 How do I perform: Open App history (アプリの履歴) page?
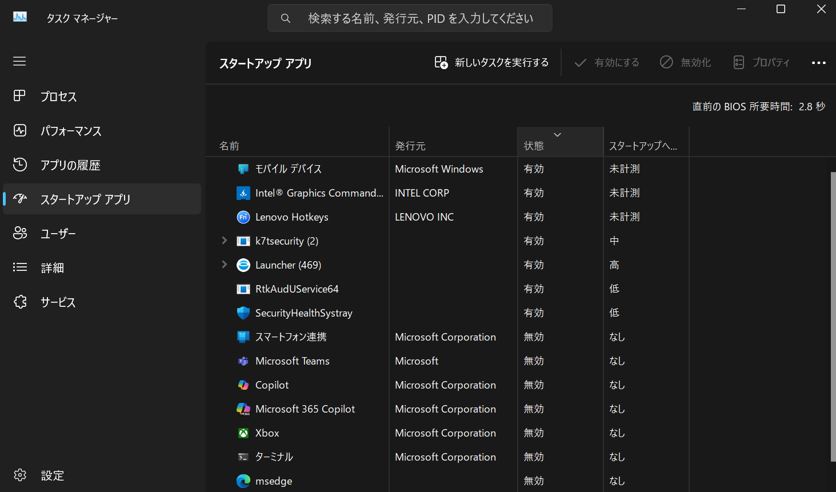coord(70,165)
